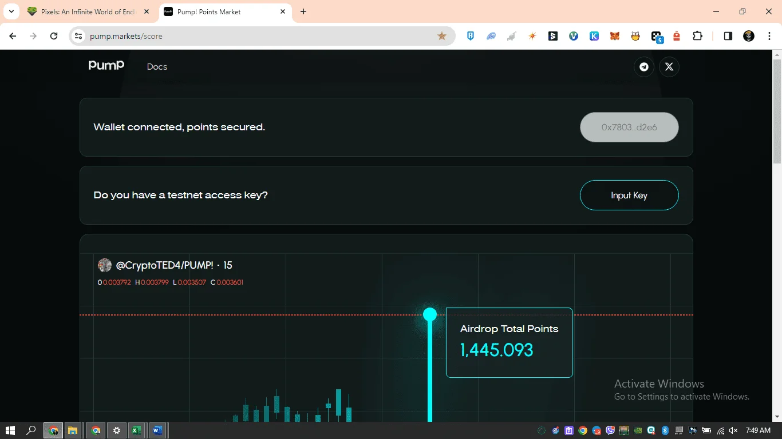782x439 pixels.
Task: Open the MetaMask fox extension
Action: (615, 36)
